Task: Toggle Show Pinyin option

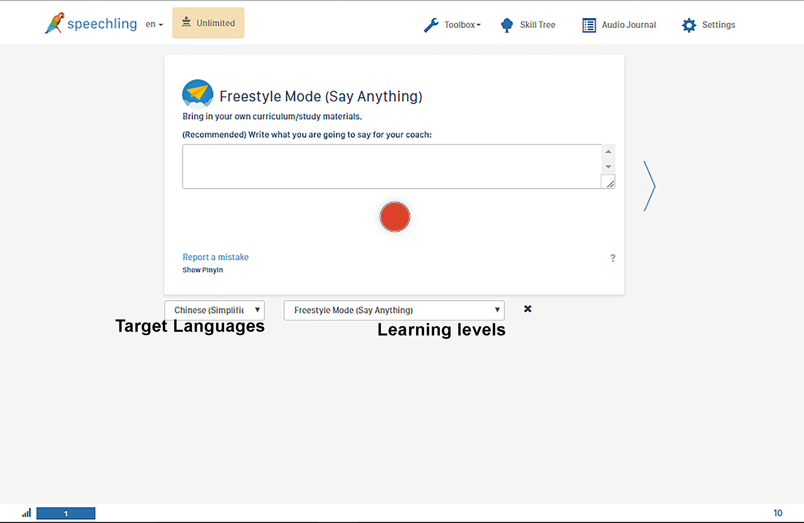Action: pos(203,270)
